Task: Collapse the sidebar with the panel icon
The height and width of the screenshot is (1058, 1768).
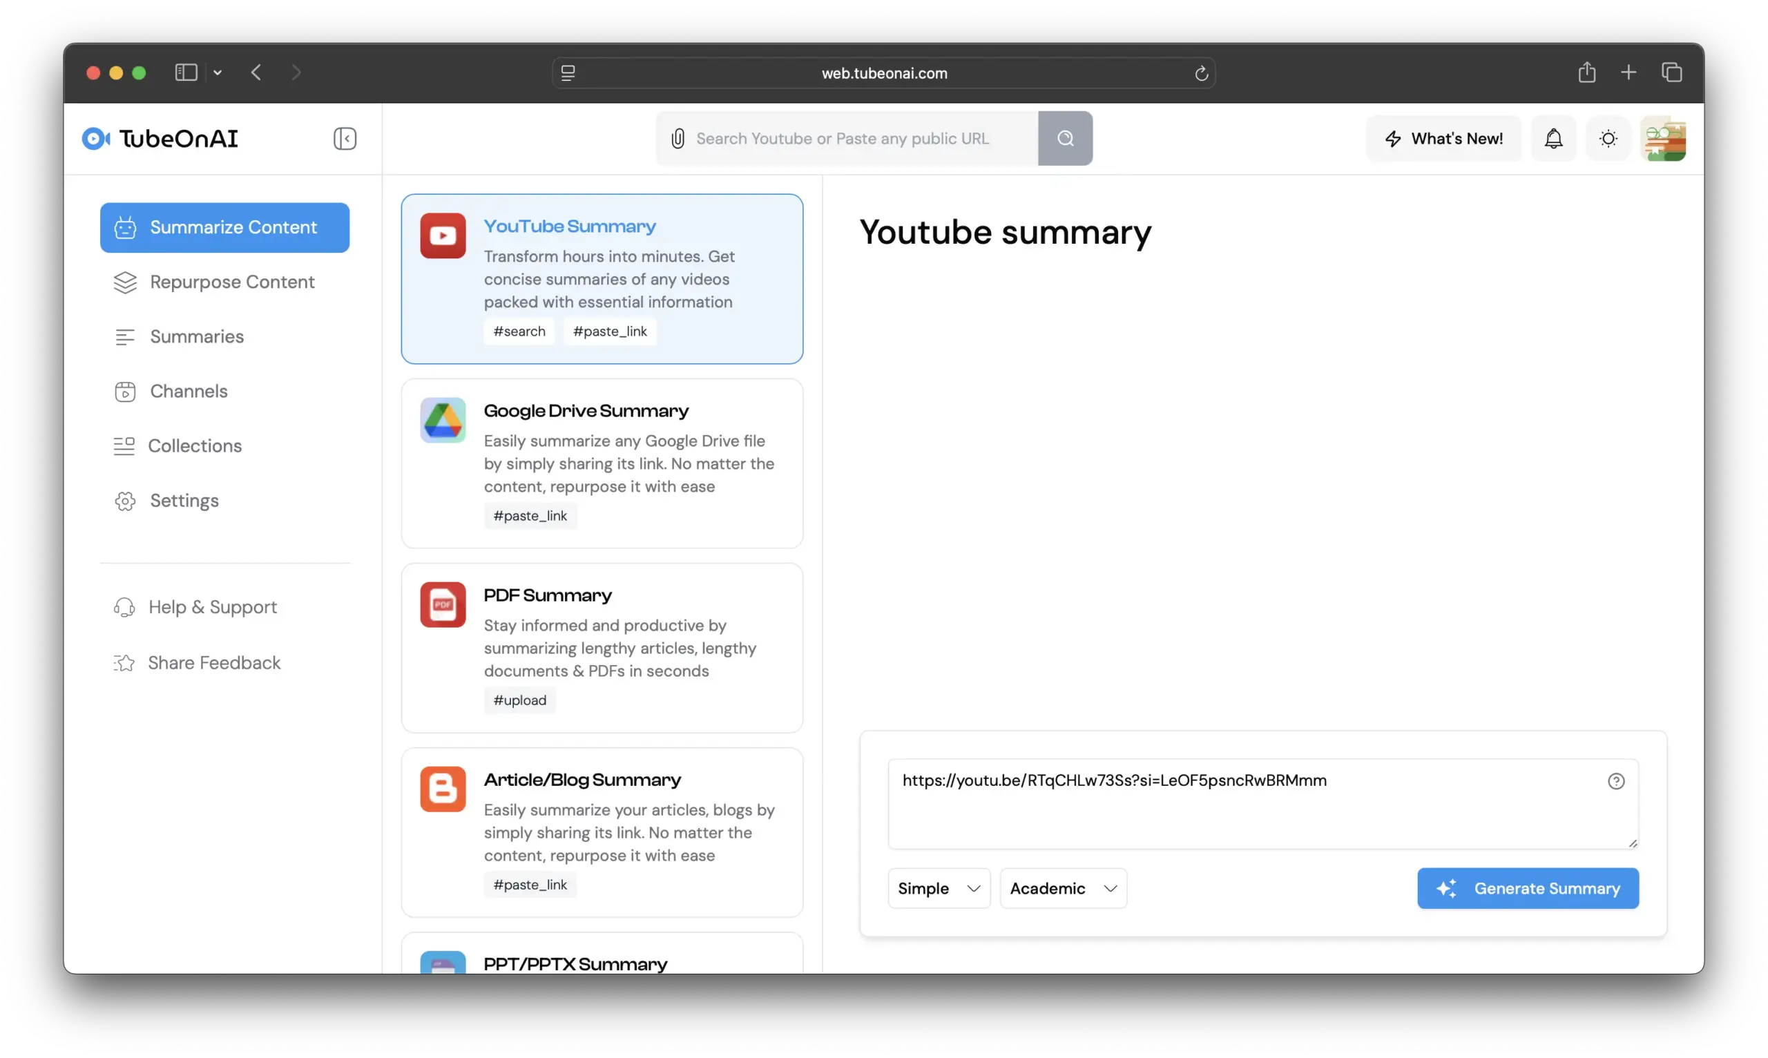Action: click(345, 138)
